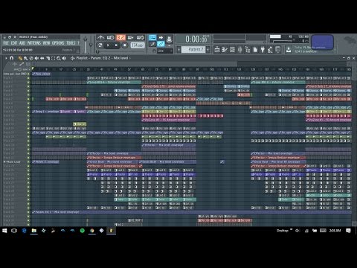Select previous pattern with left arrow
This screenshot has height=268, width=357.
[178, 50]
